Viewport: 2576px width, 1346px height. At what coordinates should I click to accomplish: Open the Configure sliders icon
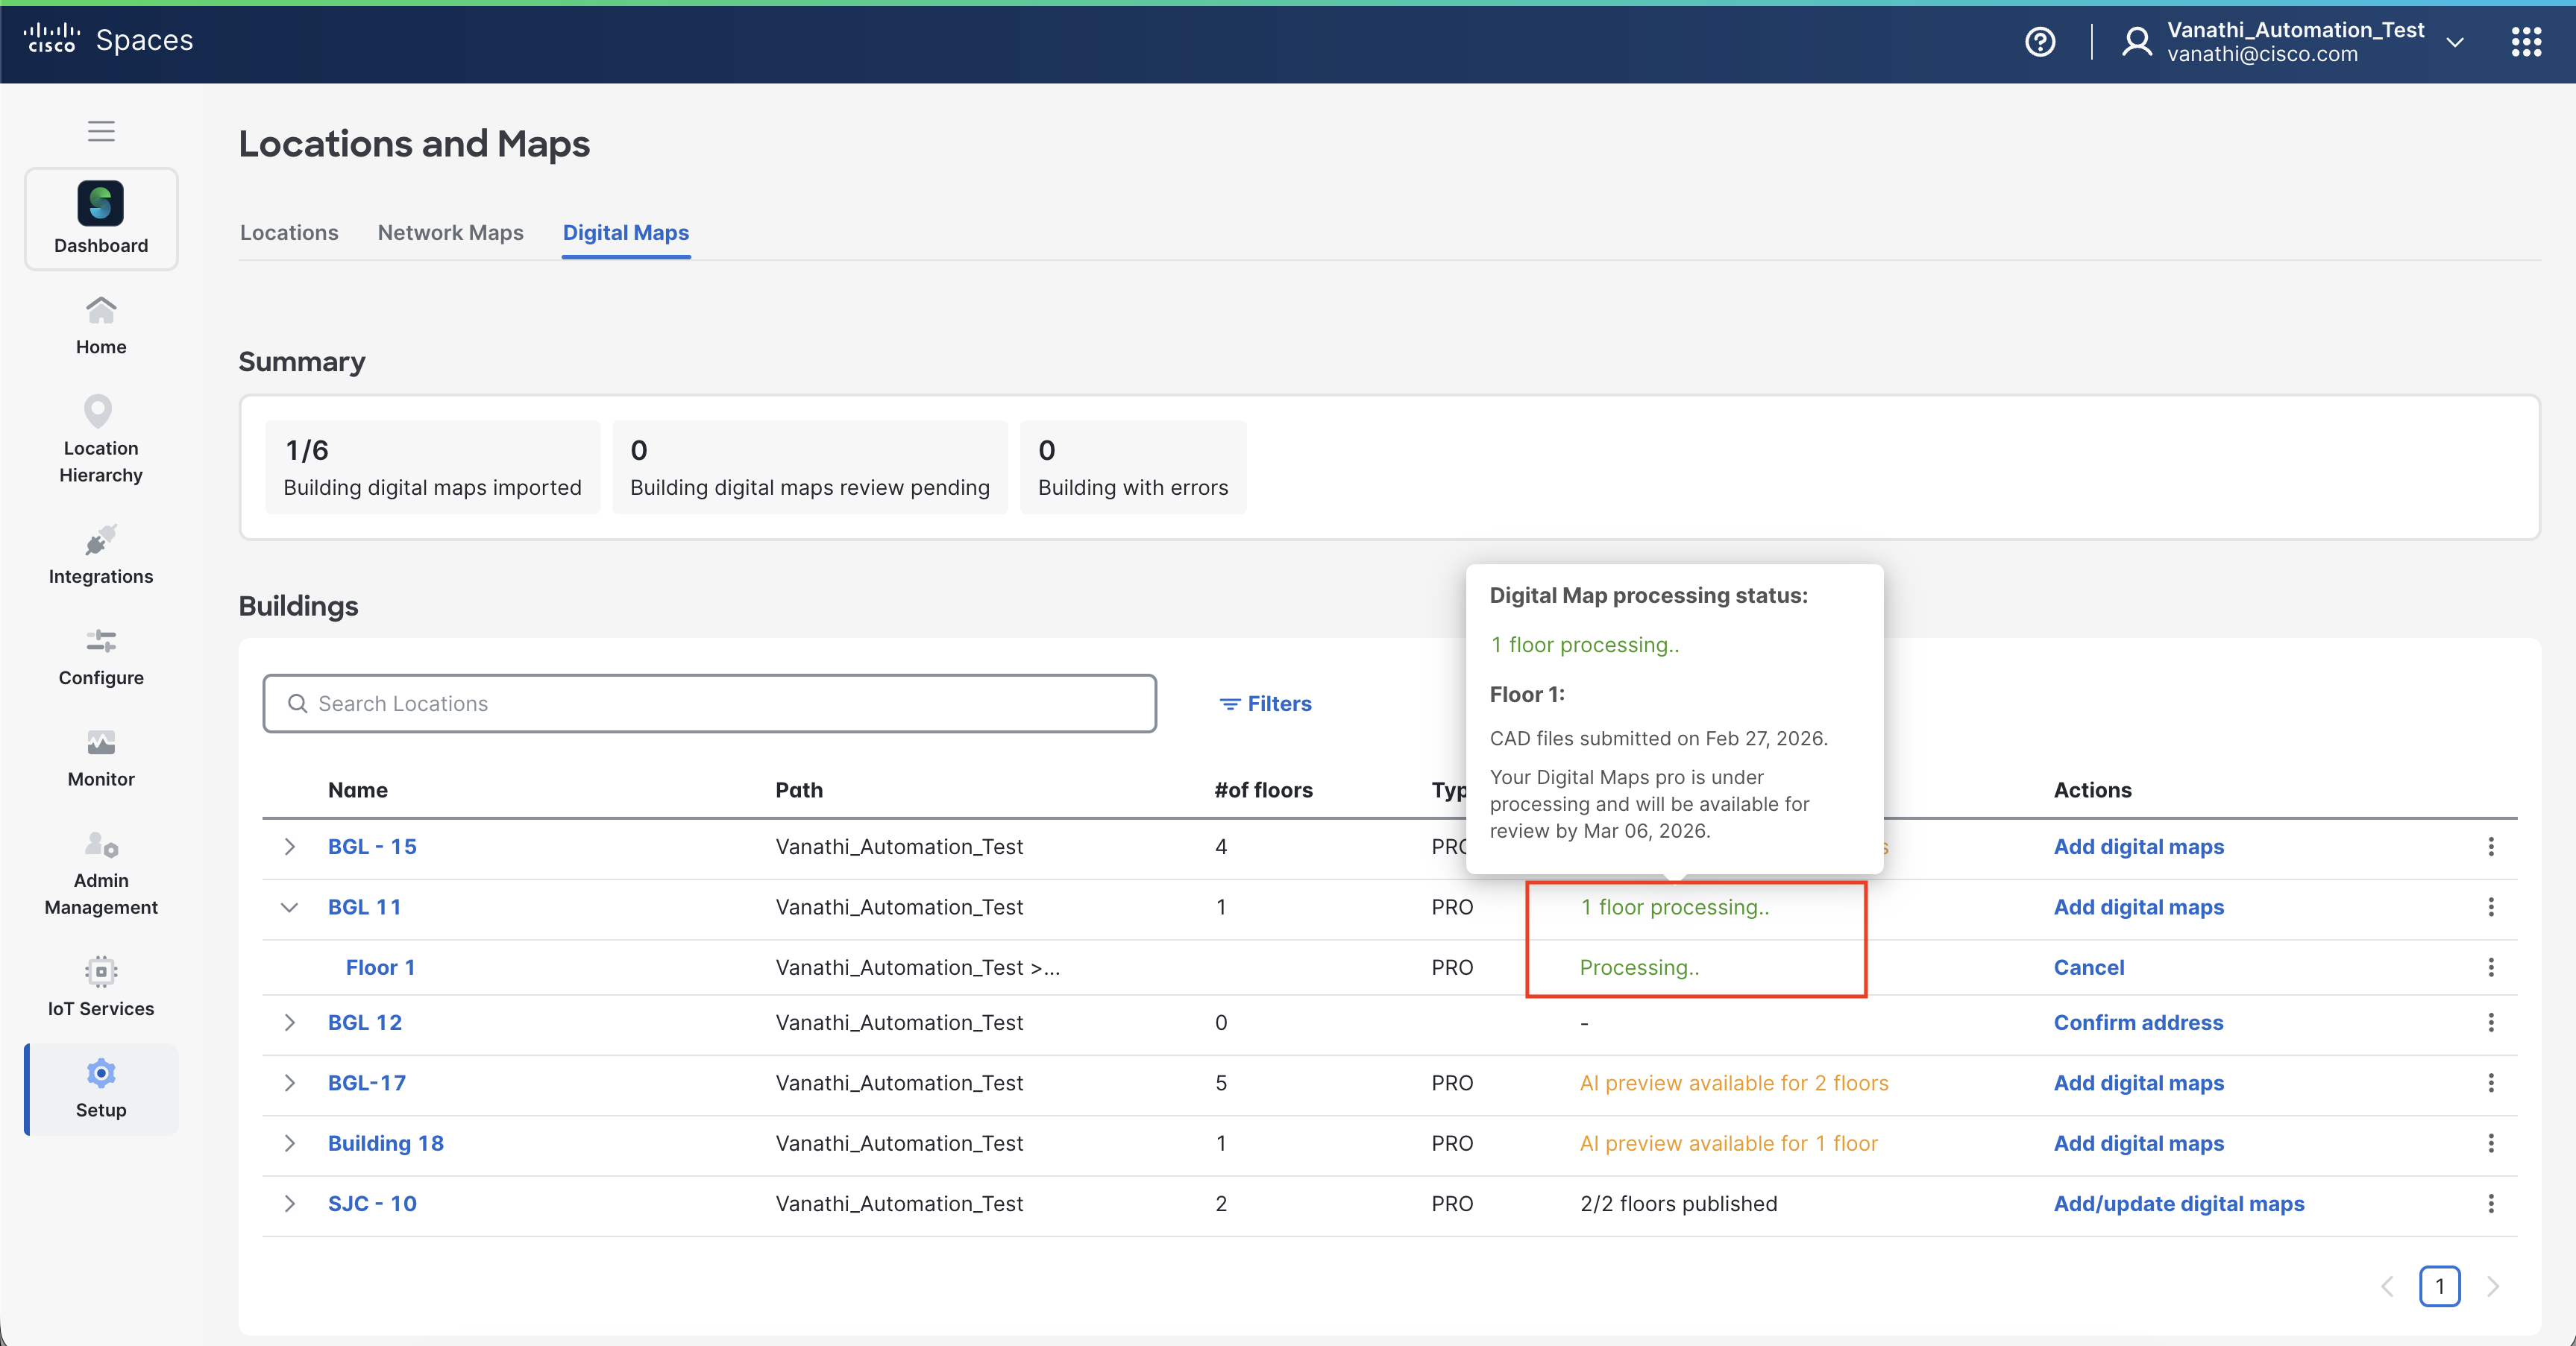[x=101, y=640]
